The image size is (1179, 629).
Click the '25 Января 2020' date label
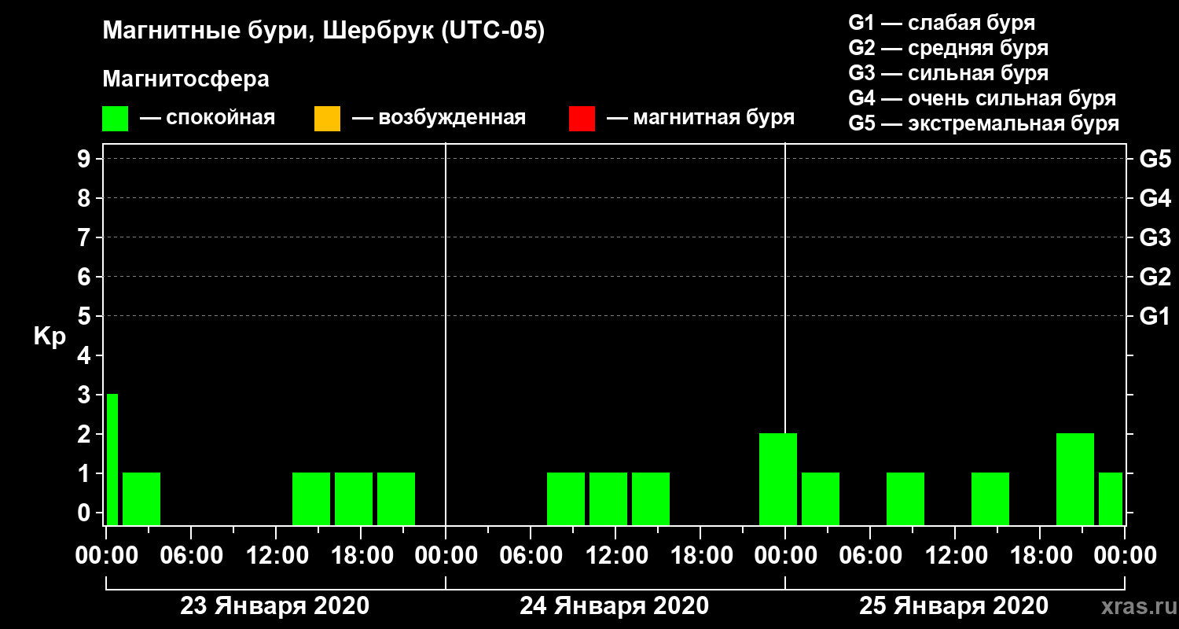pos(953,606)
